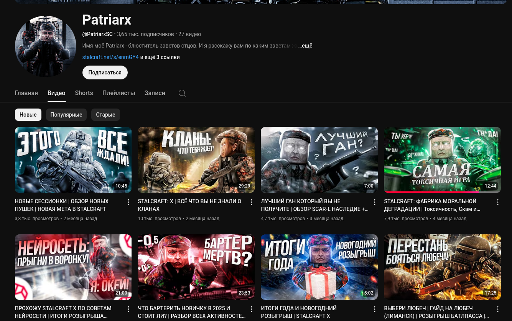Open the НЕЙРОСЕТЬ: ПРЫГНИ В ВОРОНКУ thumbnail
The width and height of the screenshot is (512, 321).
point(73,267)
